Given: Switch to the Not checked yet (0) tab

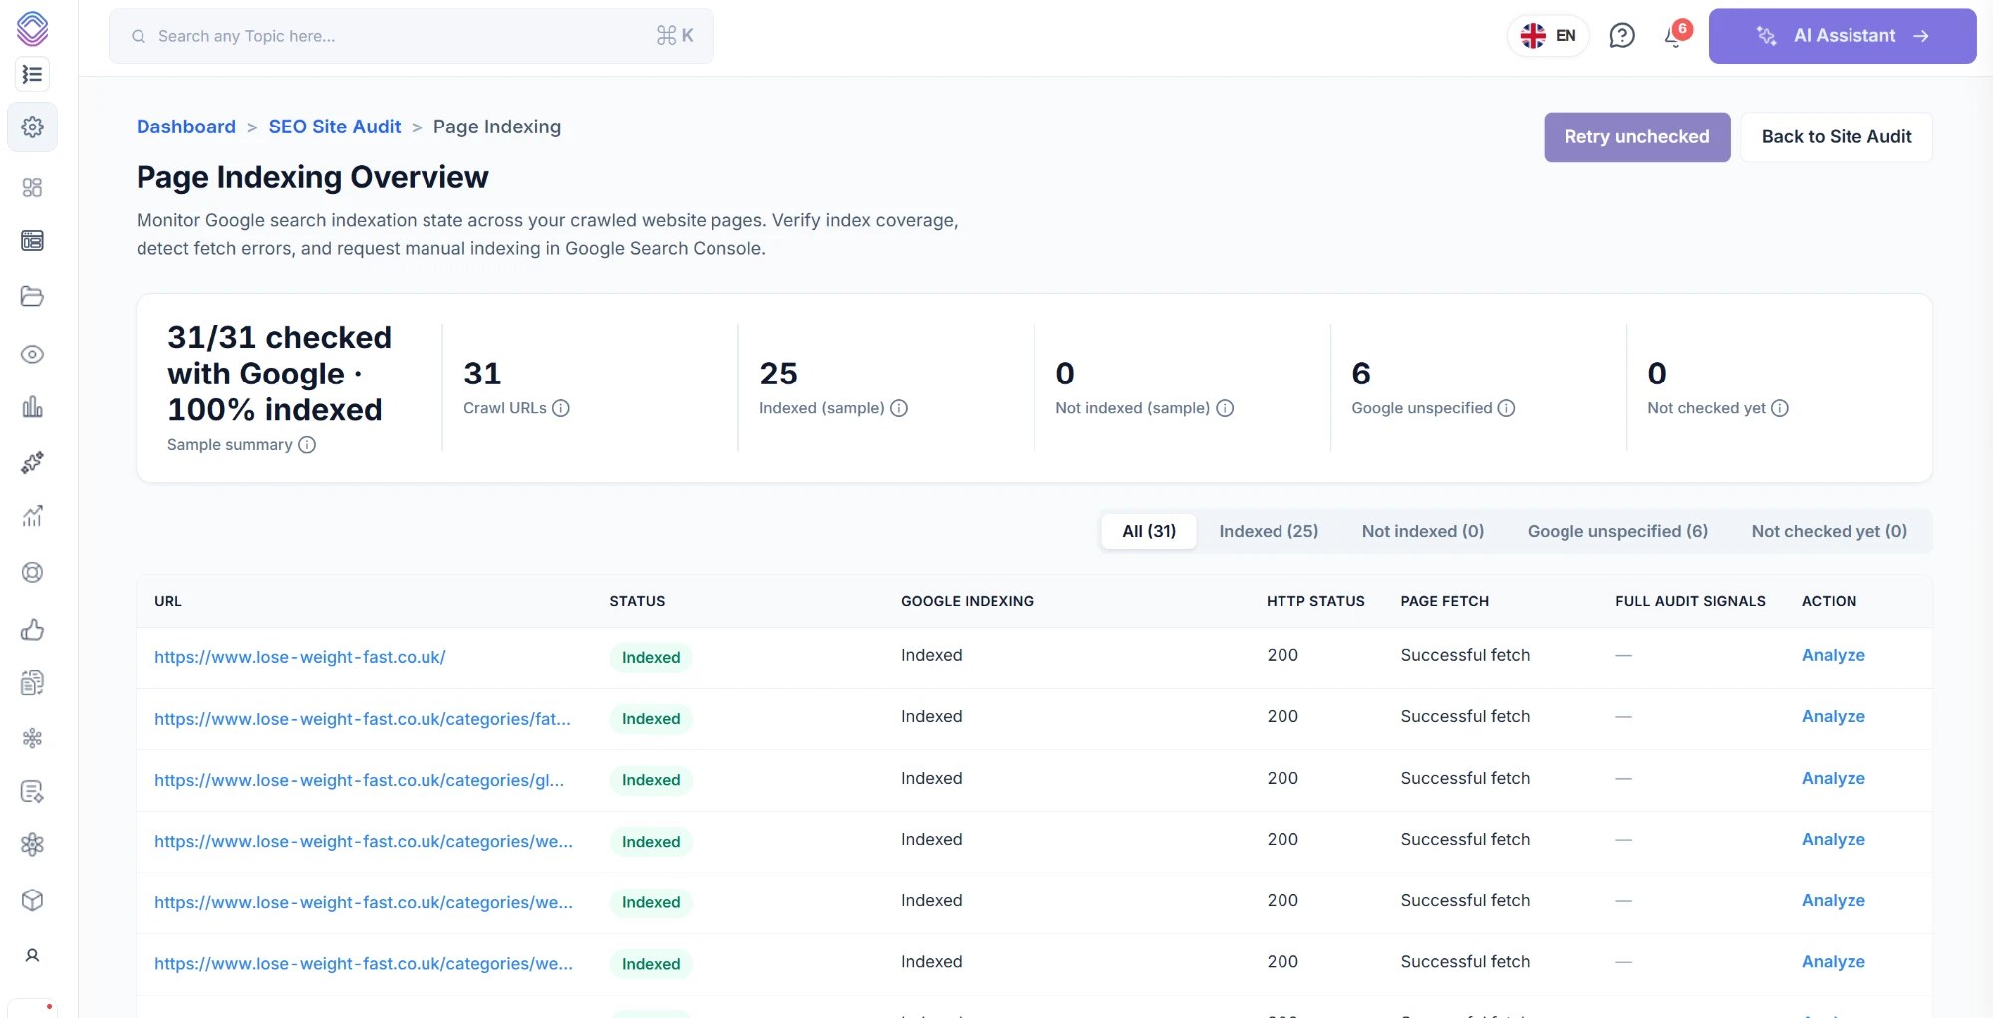Looking at the screenshot, I should (x=1830, y=531).
